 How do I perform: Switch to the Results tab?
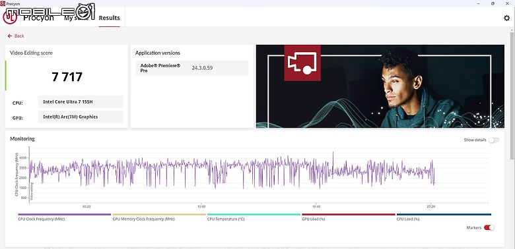(x=110, y=18)
